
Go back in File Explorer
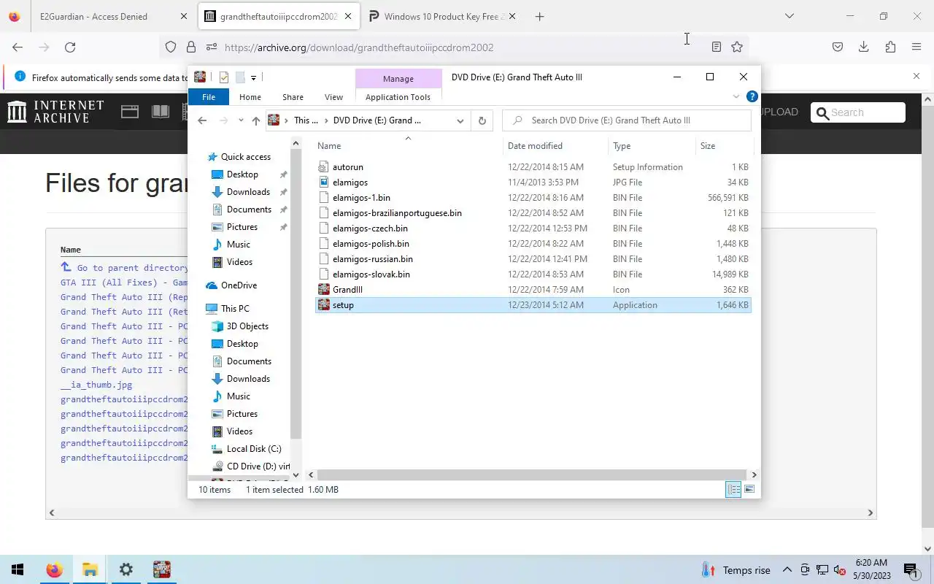[x=202, y=120]
